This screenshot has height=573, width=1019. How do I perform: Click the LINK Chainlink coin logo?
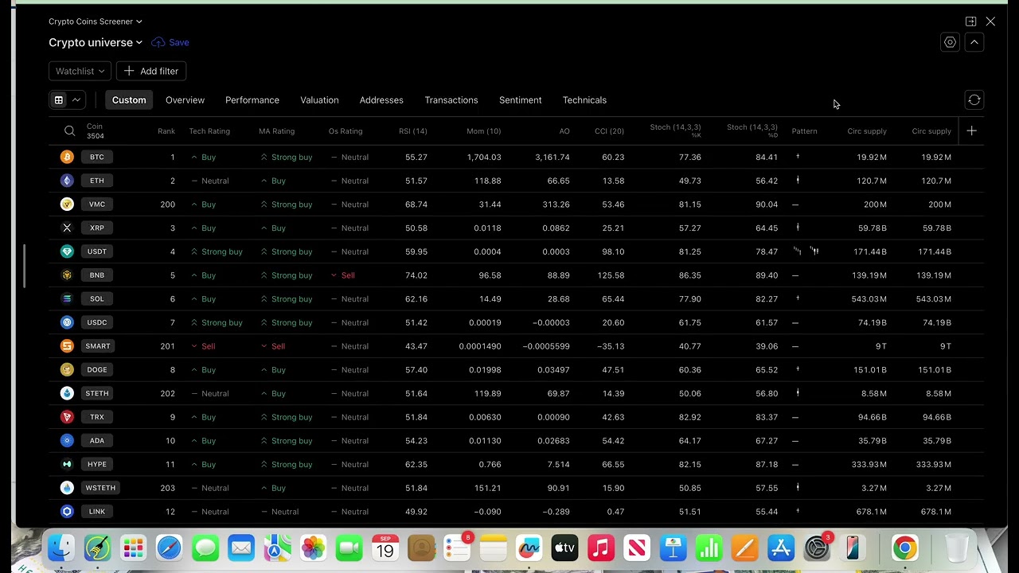[67, 512]
